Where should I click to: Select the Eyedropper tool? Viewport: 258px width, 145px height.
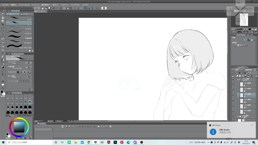[x=3, y=35]
